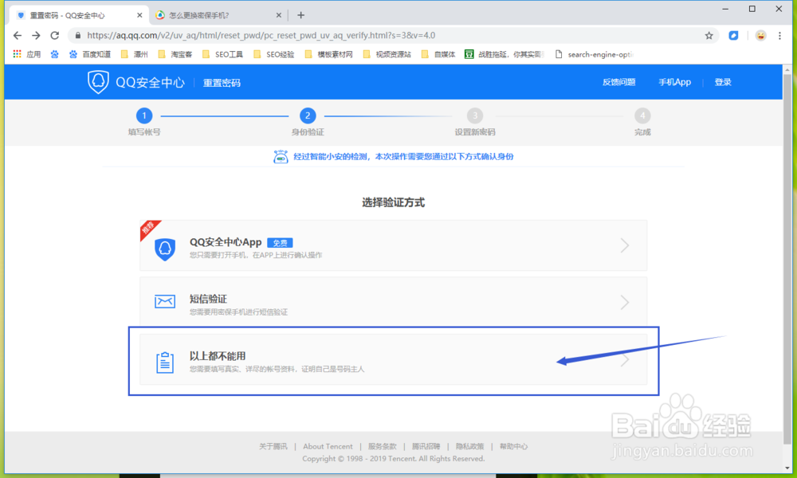797x478 pixels.
Task: Click the 免费 badge
Action: tap(280, 243)
